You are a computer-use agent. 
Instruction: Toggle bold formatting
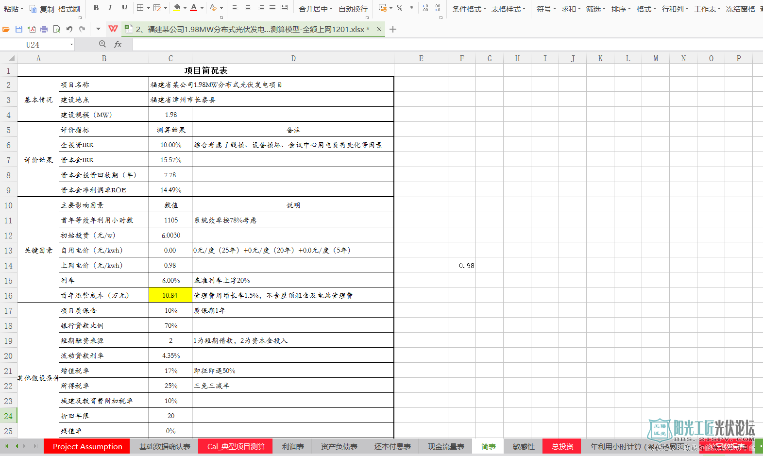point(96,7)
